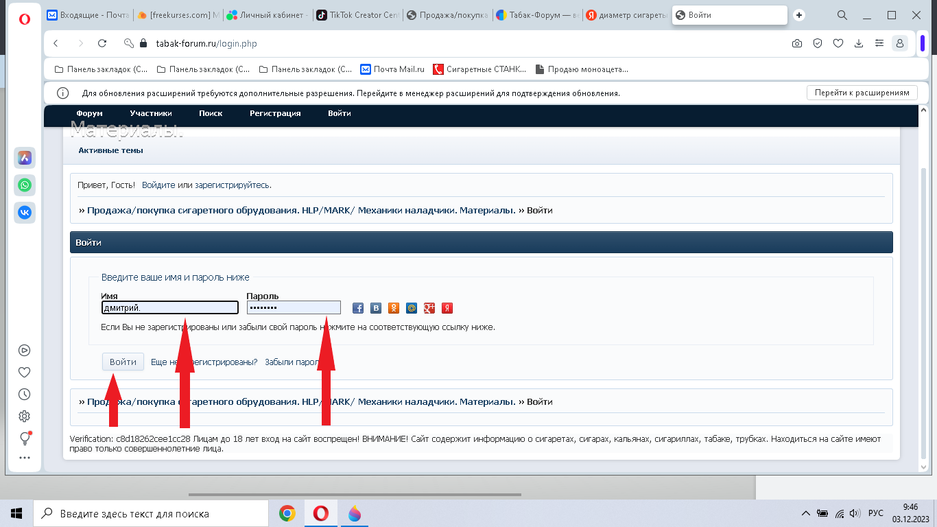The width and height of the screenshot is (937, 527).
Task: Sign in with the Facebook icon
Action: tap(357, 307)
